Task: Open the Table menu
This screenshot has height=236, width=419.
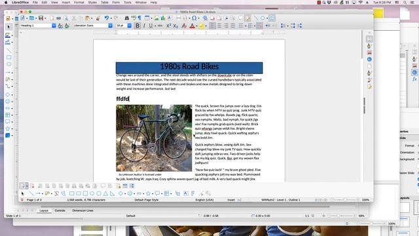Action: pyautogui.click(x=105, y=3)
